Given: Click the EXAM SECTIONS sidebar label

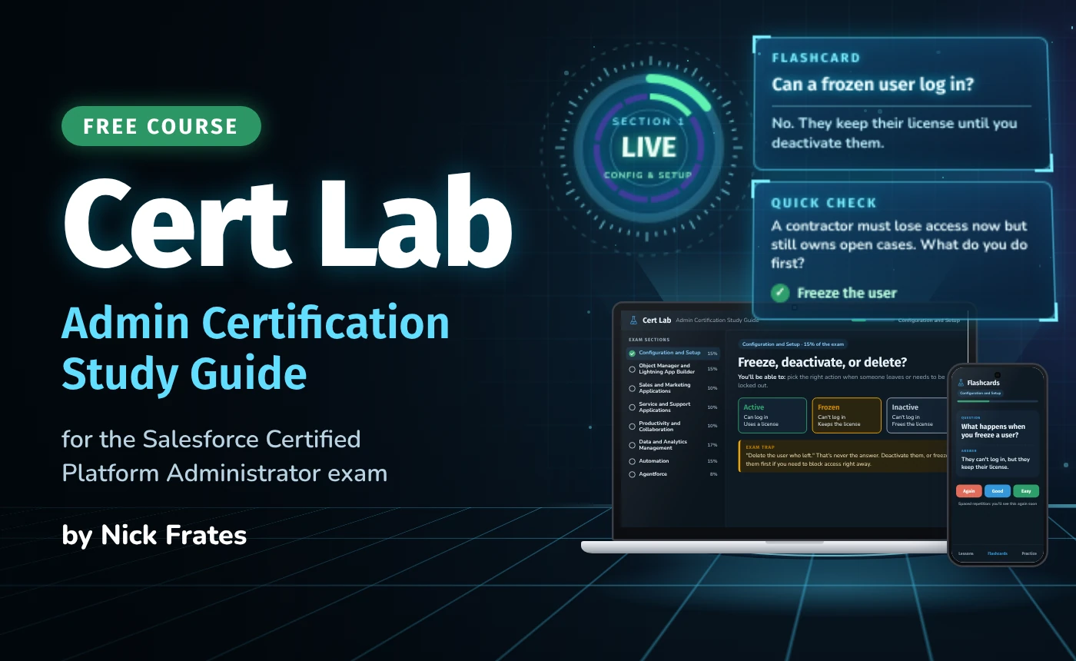Looking at the screenshot, I should [649, 339].
